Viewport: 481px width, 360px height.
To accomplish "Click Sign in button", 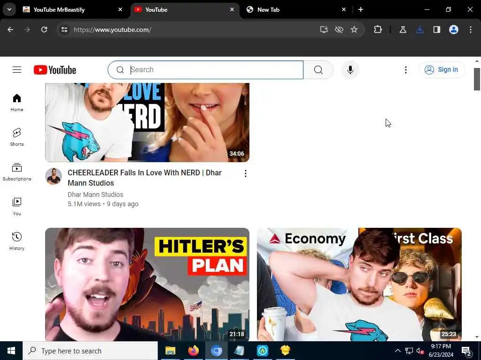I will (442, 70).
